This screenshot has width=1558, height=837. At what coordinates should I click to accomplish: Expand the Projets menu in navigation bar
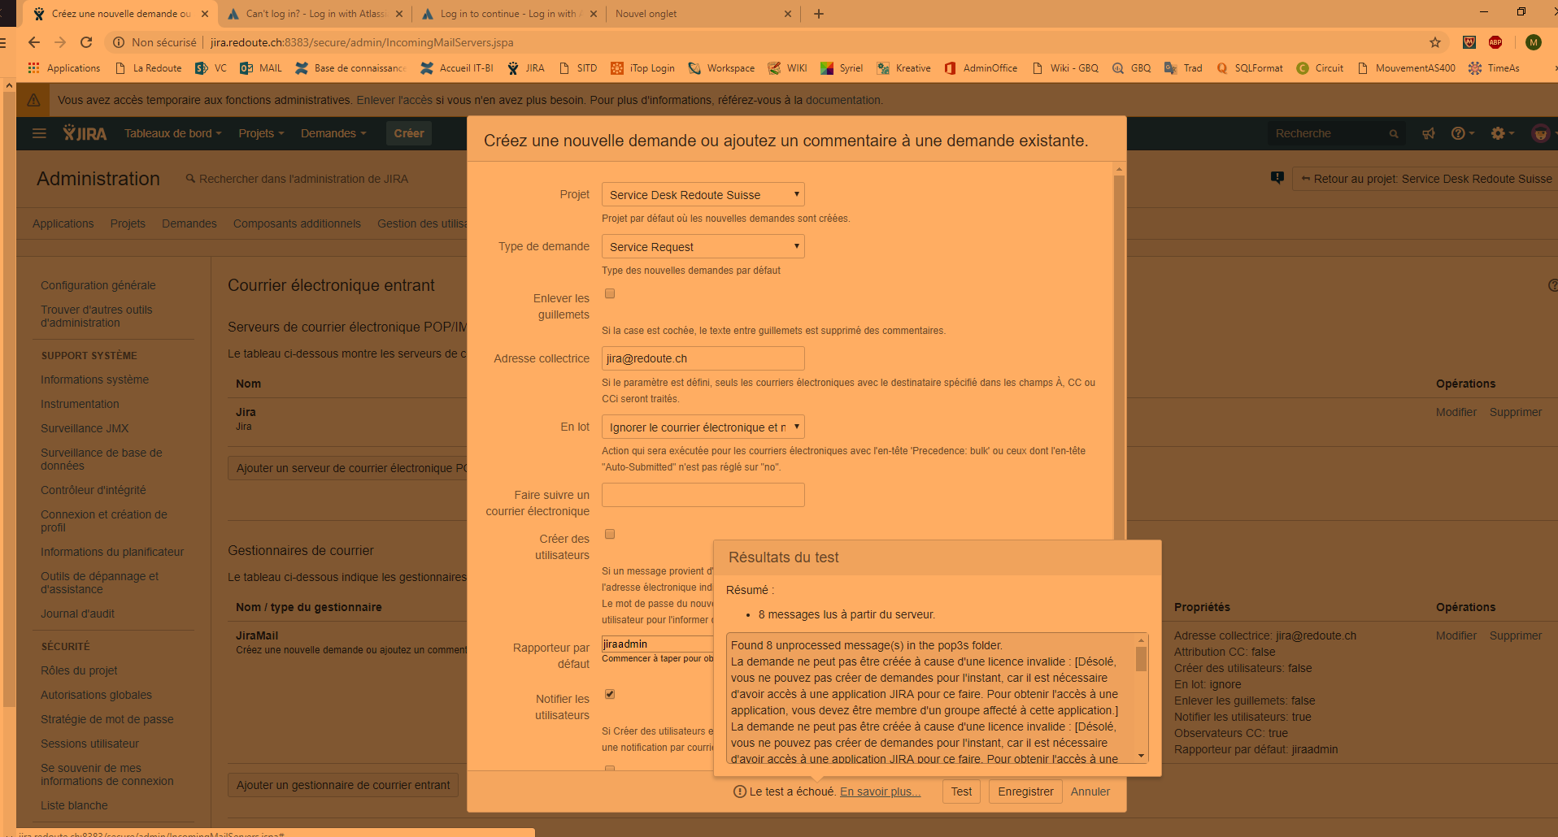coord(261,133)
